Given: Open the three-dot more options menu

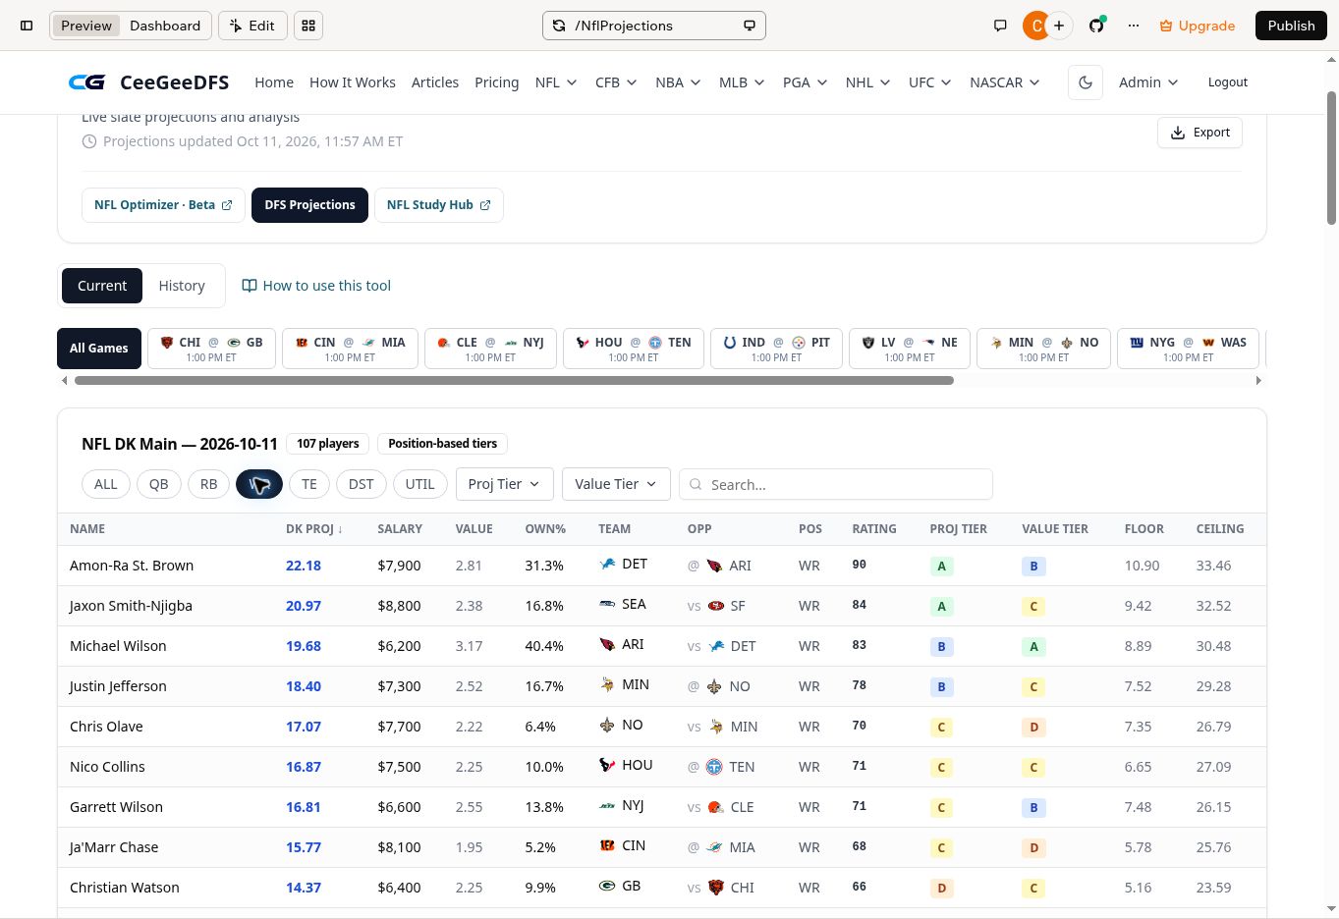Looking at the screenshot, I should coord(1133,26).
